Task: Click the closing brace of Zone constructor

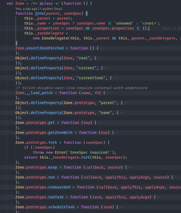Action: (x=16, y=43)
